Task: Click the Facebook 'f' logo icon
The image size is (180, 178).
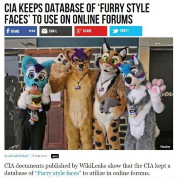Action: pos(8,31)
